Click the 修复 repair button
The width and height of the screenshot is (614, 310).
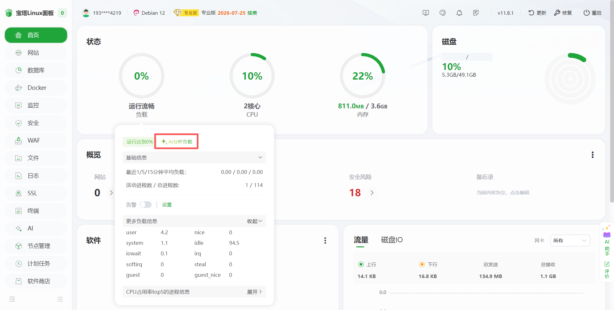[563, 13]
